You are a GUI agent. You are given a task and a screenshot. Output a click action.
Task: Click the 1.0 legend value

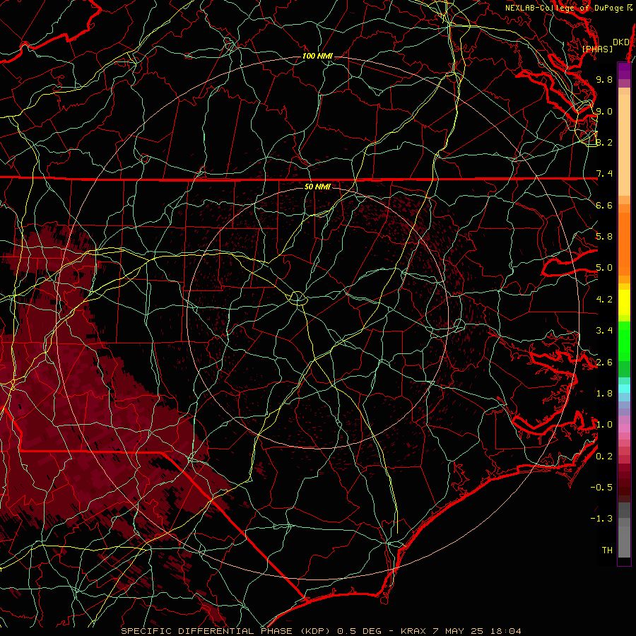pos(604,425)
